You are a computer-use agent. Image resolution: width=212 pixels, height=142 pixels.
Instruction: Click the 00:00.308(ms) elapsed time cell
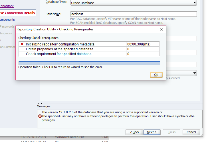(x=142, y=44)
